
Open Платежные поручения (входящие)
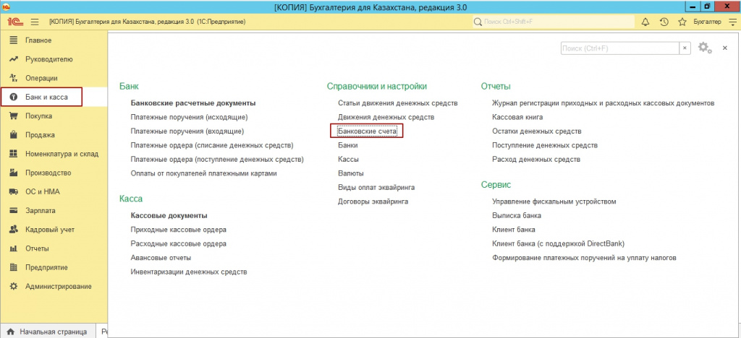(187, 131)
